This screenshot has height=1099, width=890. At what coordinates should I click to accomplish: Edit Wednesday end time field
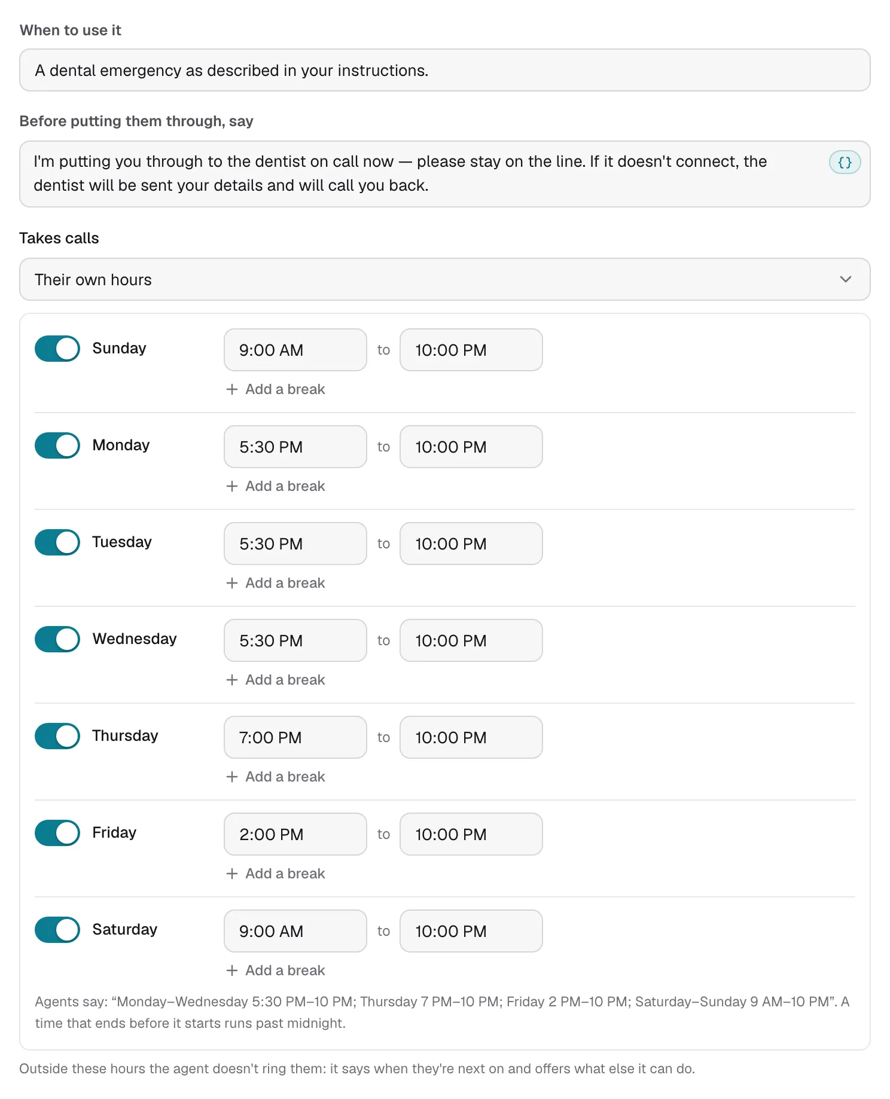pyautogui.click(x=471, y=640)
